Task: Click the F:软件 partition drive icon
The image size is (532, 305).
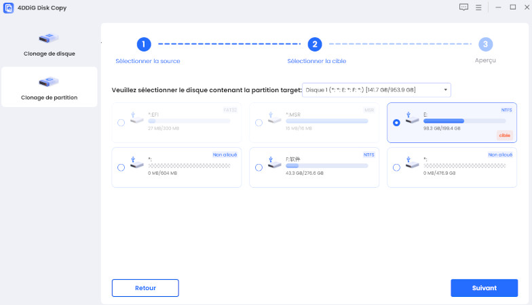Action: coord(273,163)
